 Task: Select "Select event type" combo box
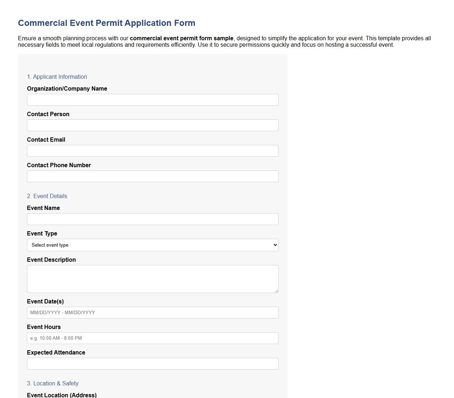(152, 245)
